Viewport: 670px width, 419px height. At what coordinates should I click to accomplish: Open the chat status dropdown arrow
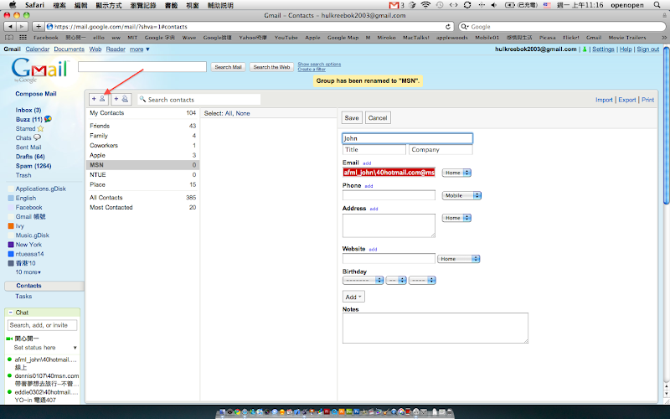(75, 348)
